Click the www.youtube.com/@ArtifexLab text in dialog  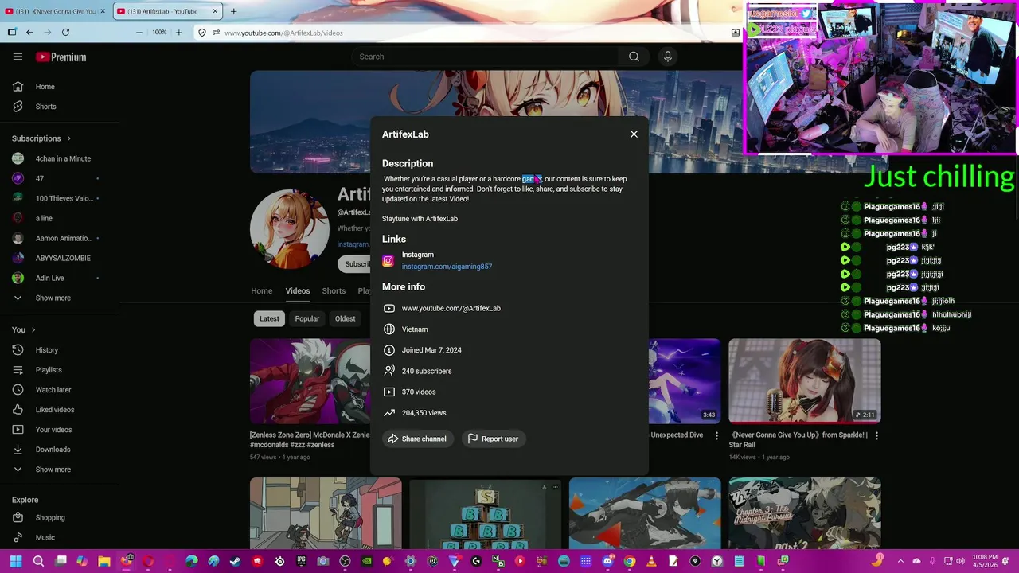451,308
